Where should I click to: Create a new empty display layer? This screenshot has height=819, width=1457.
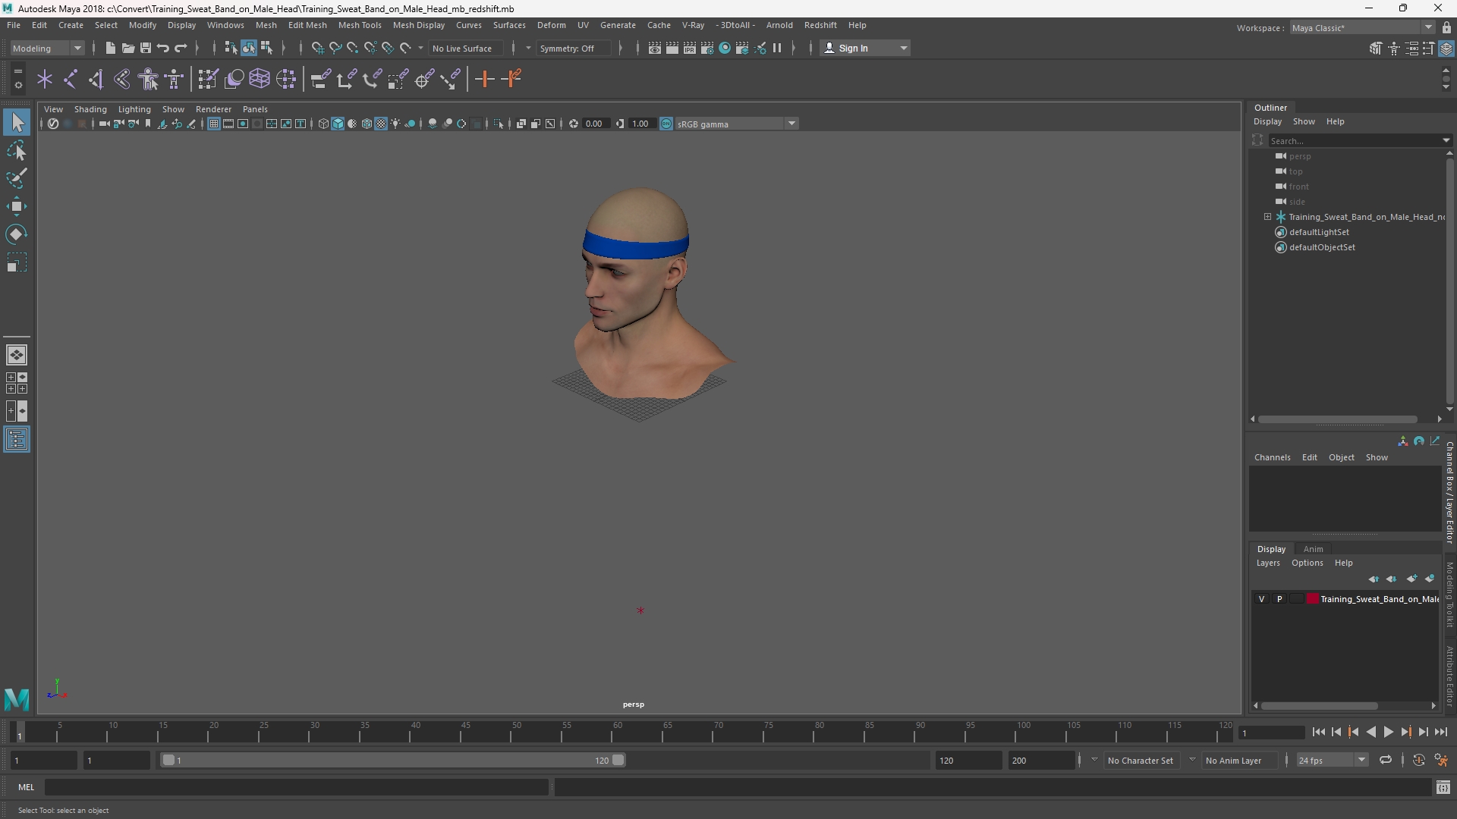(1411, 579)
